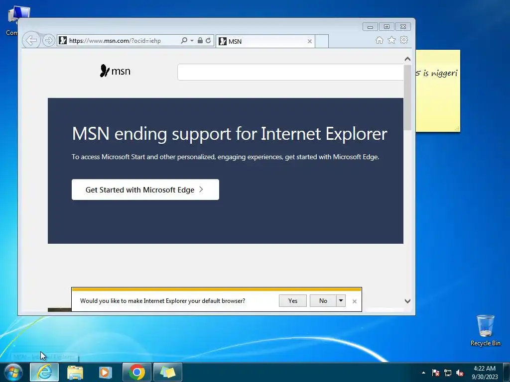Answer Yes to default browser prompt
The width and height of the screenshot is (510, 382).
pos(293,301)
